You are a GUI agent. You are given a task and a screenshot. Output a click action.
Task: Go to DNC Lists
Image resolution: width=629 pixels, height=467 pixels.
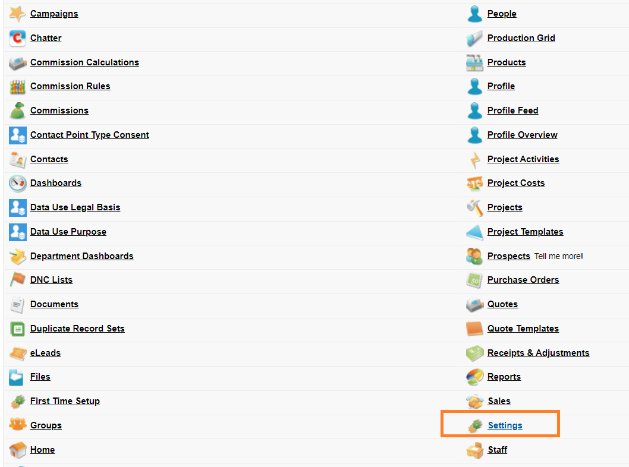click(51, 280)
